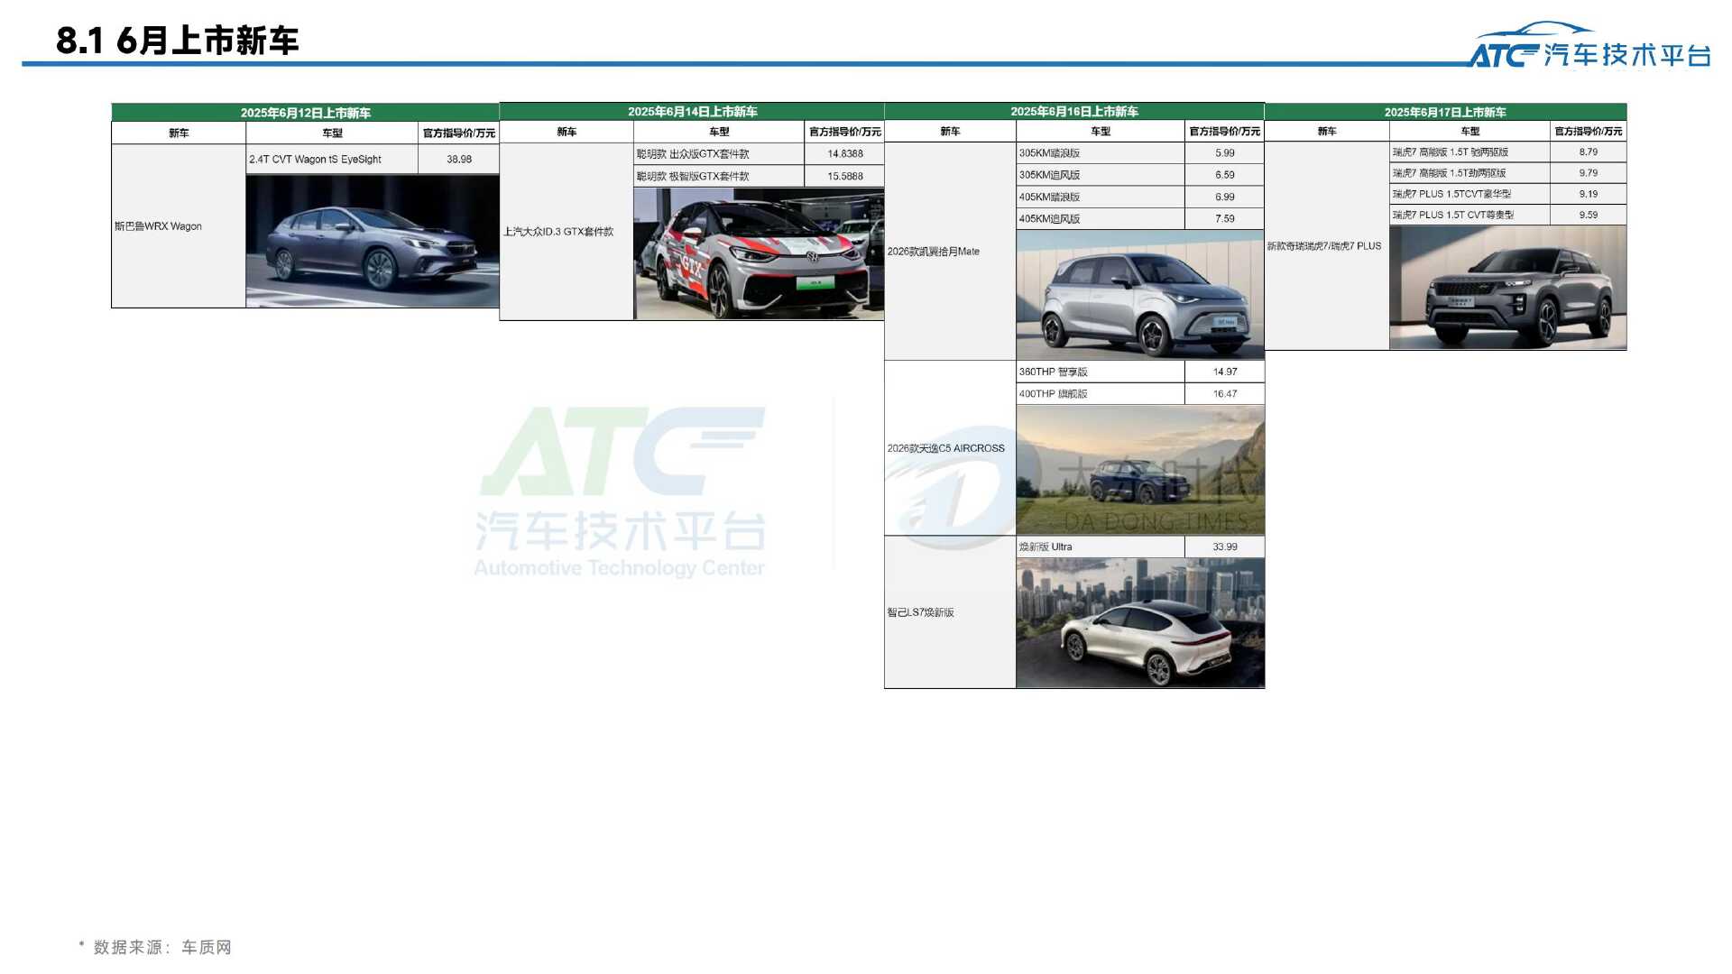
Task: Click the 智己LS7焕新版 cell
Action: 950,612
